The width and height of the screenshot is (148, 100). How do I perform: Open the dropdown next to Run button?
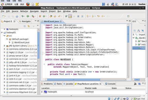coord(30,16)
